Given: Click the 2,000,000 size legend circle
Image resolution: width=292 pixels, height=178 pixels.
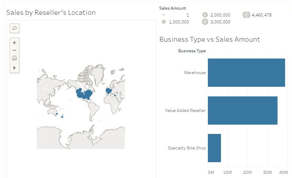Looking at the screenshot, I should [x=205, y=15].
